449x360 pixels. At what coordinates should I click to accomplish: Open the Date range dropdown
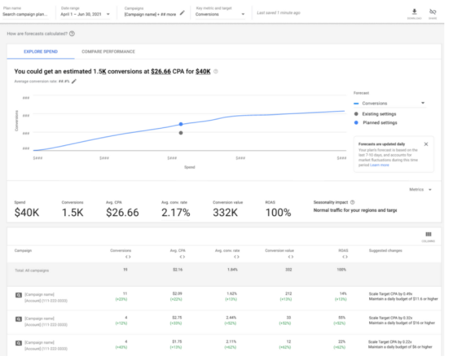tap(85, 14)
